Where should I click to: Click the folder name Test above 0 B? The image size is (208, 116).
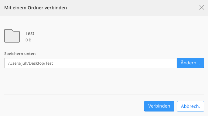(30, 34)
